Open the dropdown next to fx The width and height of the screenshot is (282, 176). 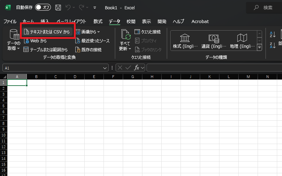point(142,68)
